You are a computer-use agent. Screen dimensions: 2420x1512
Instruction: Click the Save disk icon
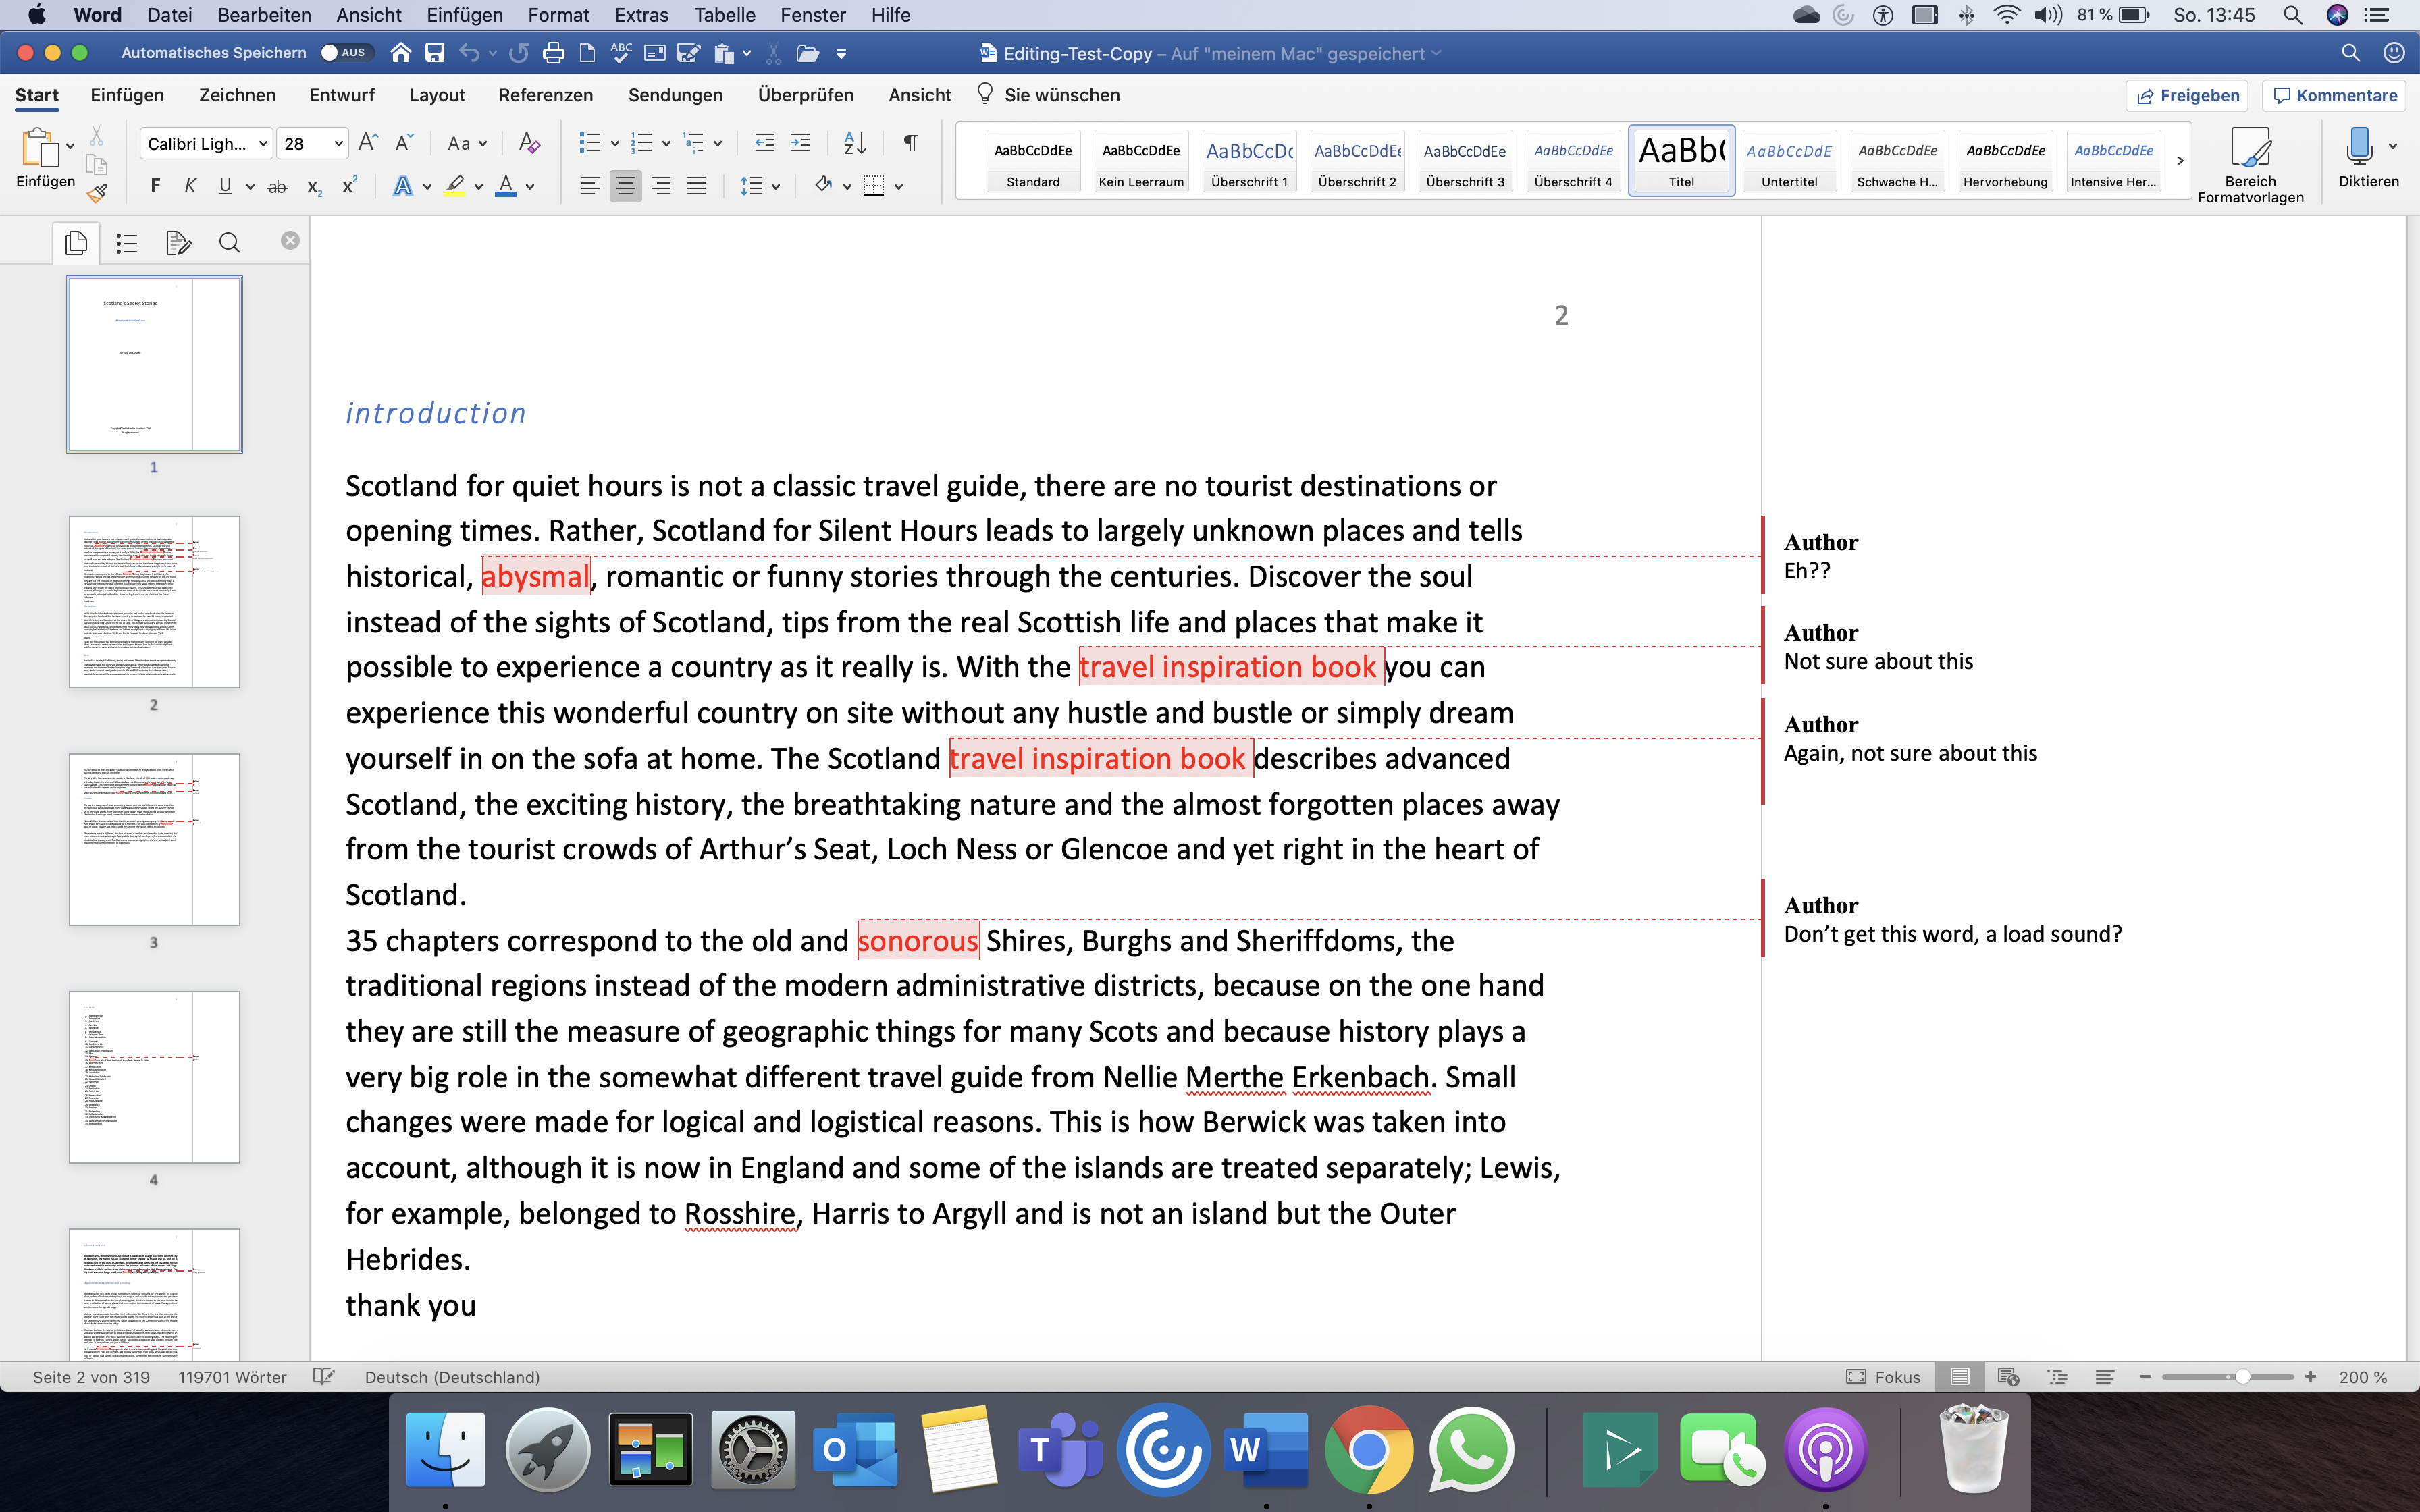tap(434, 53)
